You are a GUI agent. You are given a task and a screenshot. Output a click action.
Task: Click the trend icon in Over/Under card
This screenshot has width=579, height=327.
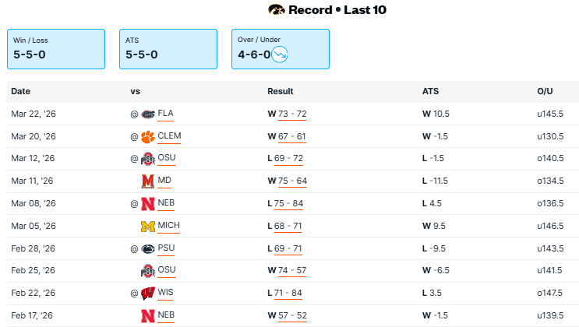(280, 54)
